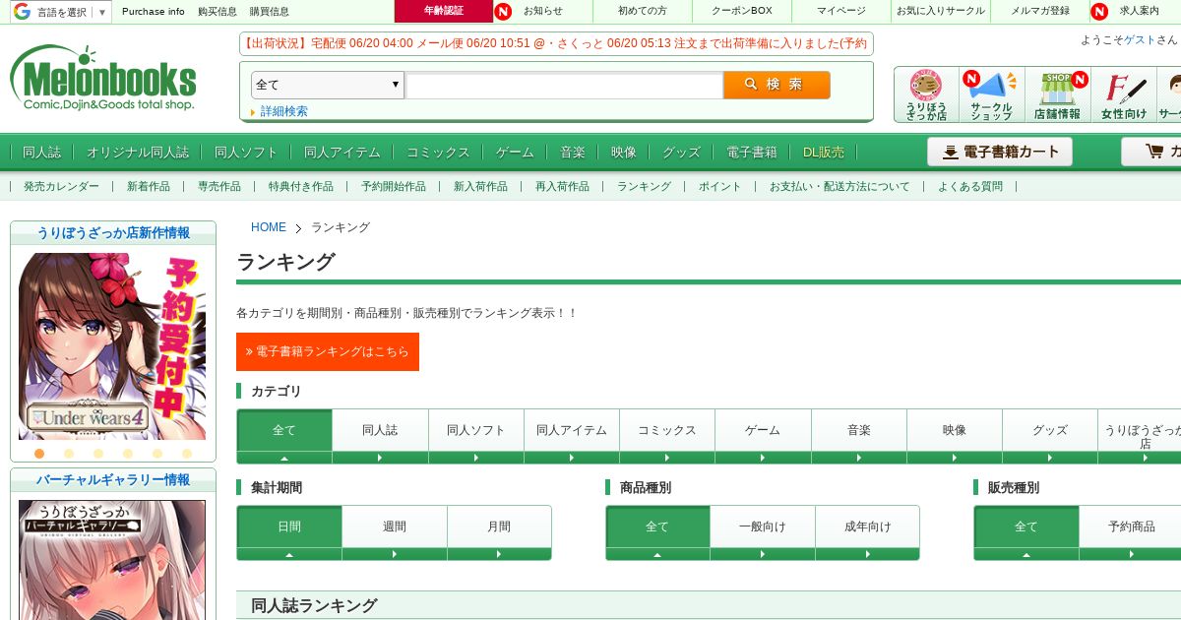This screenshot has height=620, width=1181.
Task: Open よくある質問 link
Action: [x=970, y=186]
